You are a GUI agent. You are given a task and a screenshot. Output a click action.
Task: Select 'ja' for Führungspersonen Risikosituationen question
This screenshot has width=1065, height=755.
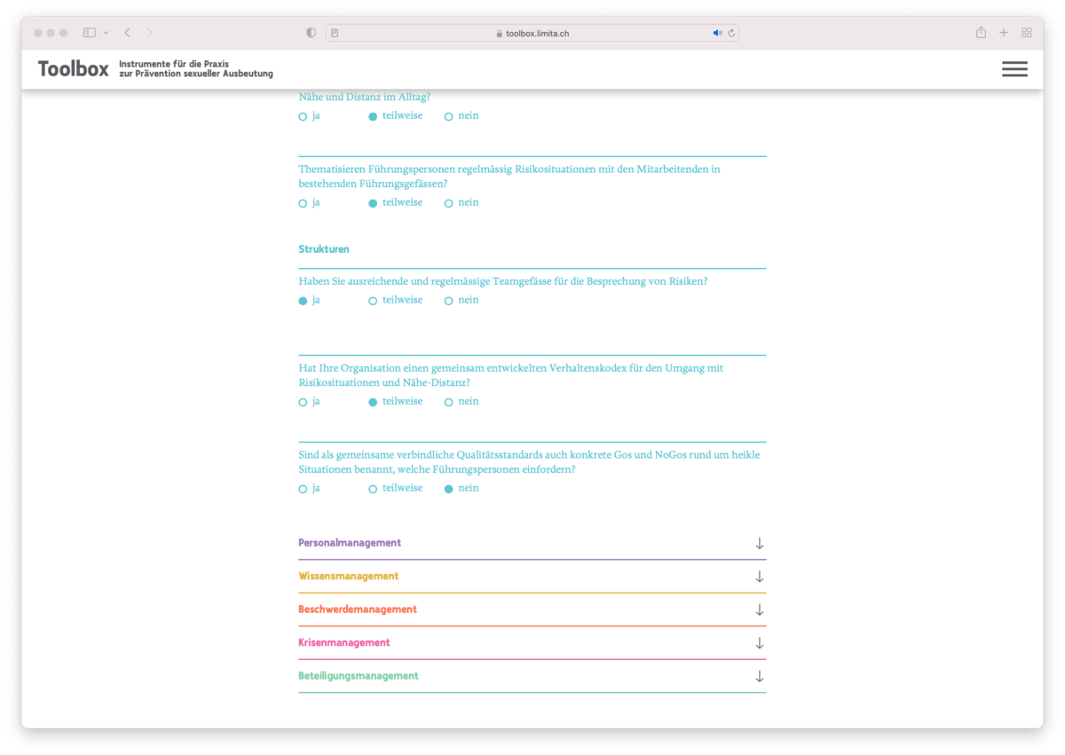coord(304,203)
